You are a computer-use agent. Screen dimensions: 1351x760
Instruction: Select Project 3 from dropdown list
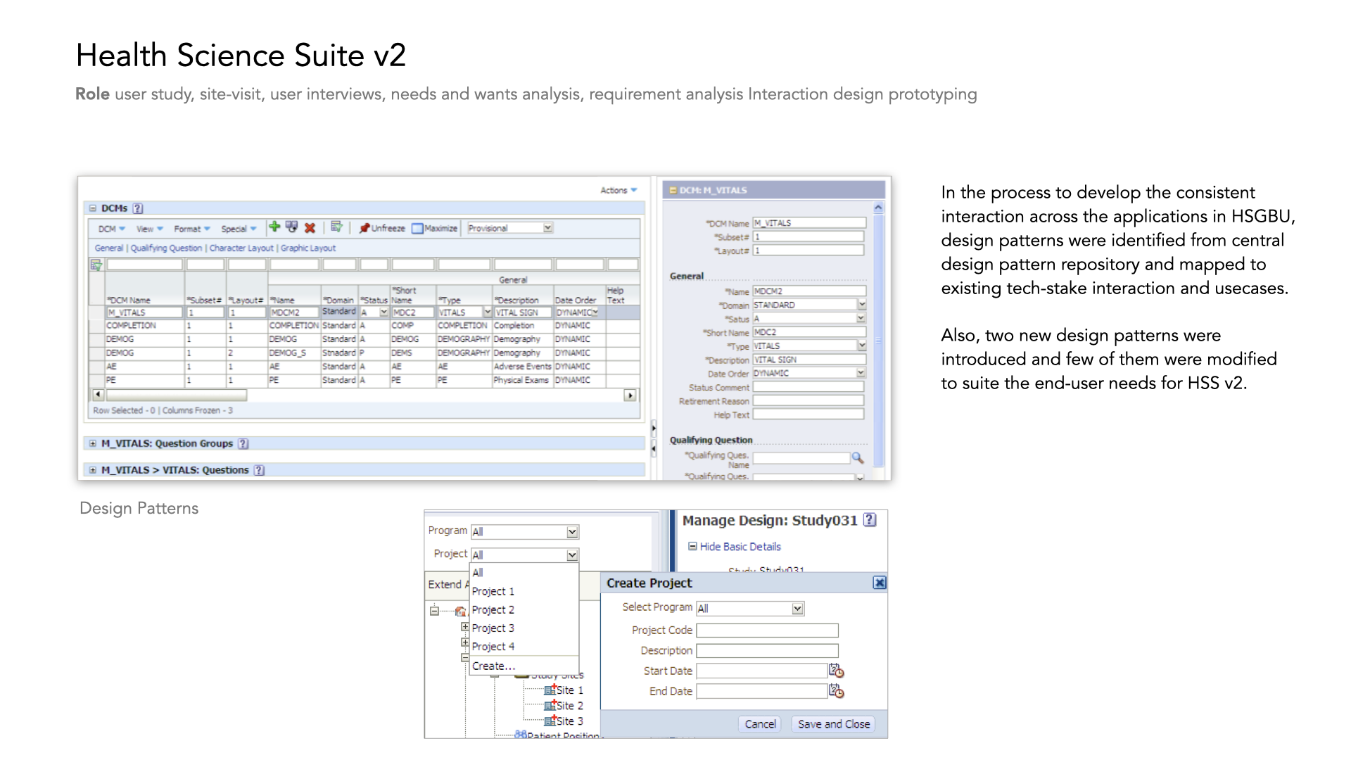coord(493,628)
